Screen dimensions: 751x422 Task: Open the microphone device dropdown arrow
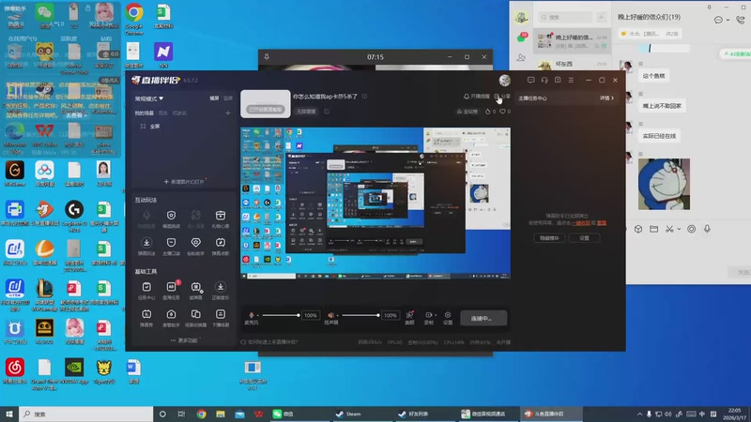tap(257, 315)
